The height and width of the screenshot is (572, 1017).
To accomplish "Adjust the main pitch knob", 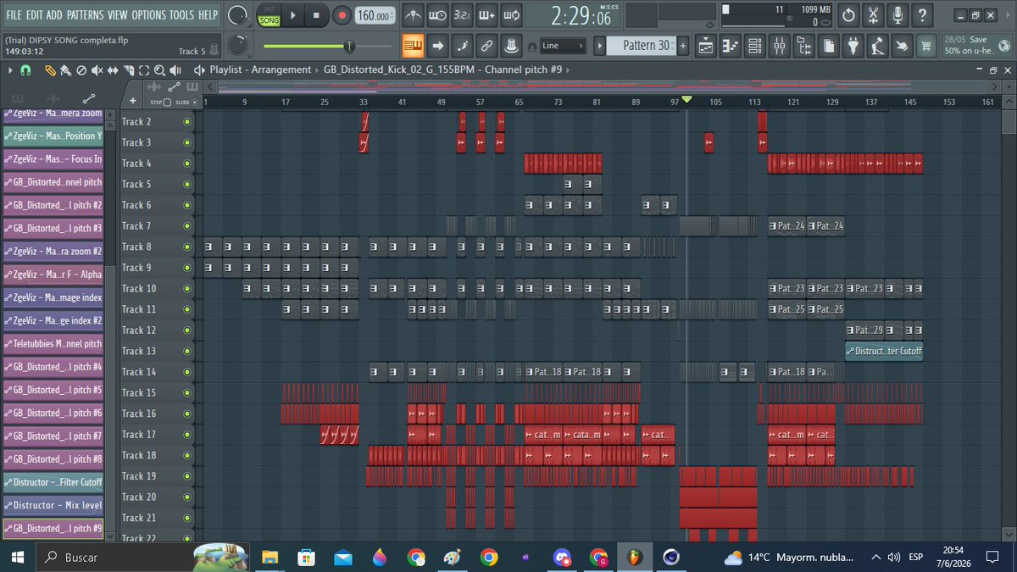I will click(238, 46).
